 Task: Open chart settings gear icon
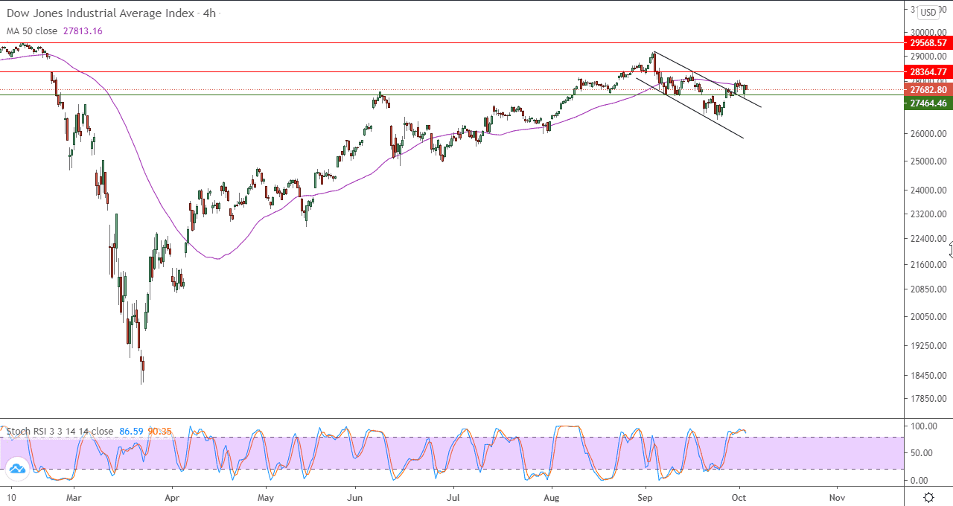click(x=929, y=497)
